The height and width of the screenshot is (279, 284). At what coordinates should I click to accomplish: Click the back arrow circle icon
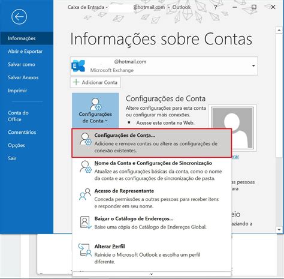[19, 17]
